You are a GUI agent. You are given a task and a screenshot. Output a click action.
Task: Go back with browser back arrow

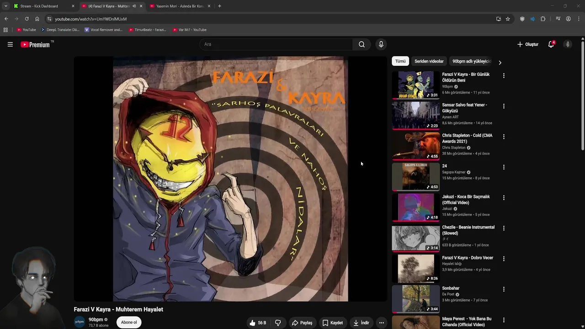6,19
